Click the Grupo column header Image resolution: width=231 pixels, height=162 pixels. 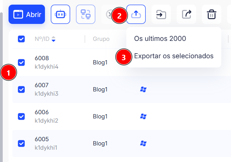[101, 39]
